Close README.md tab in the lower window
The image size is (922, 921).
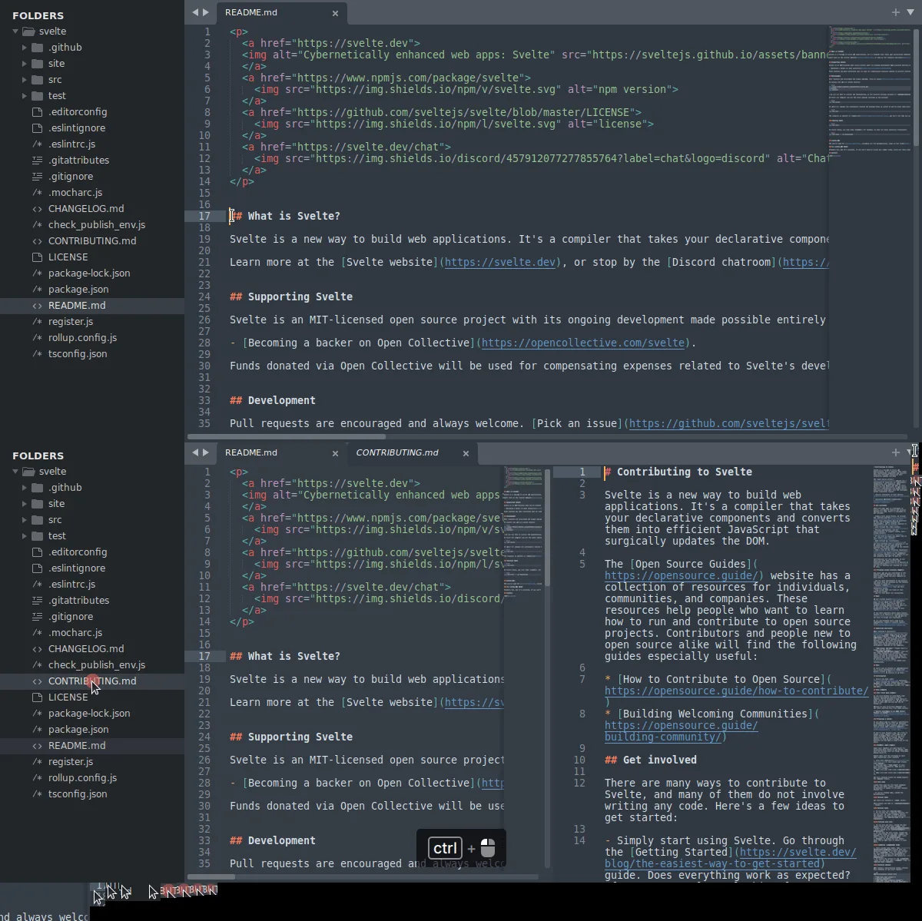click(x=335, y=453)
